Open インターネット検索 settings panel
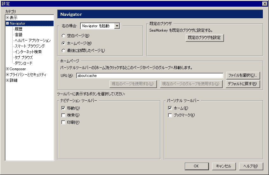Screen dimensions: 269x175 [x=28, y=52]
